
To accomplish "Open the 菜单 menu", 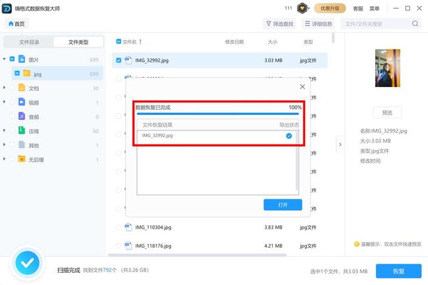I will pyautogui.click(x=374, y=9).
